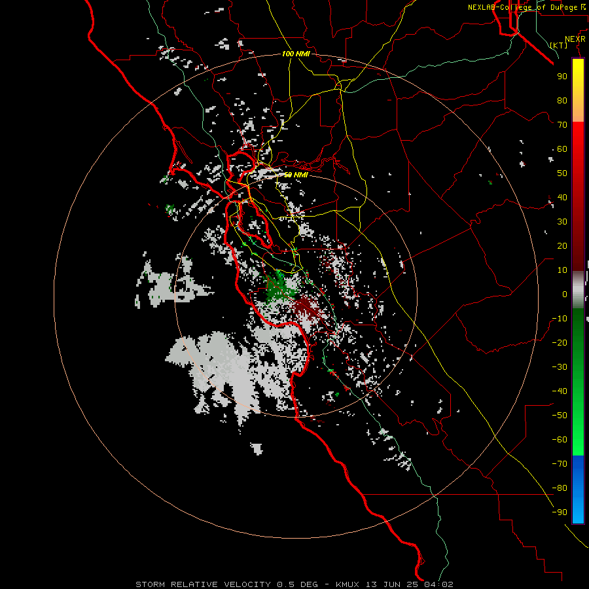Click the 30 value on the velocity scale
This screenshot has width=589, height=589.
[x=562, y=222]
